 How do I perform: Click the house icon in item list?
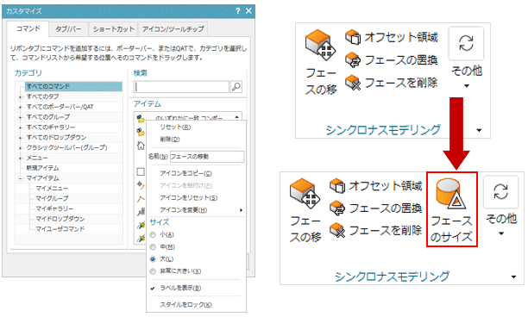[x=141, y=146]
